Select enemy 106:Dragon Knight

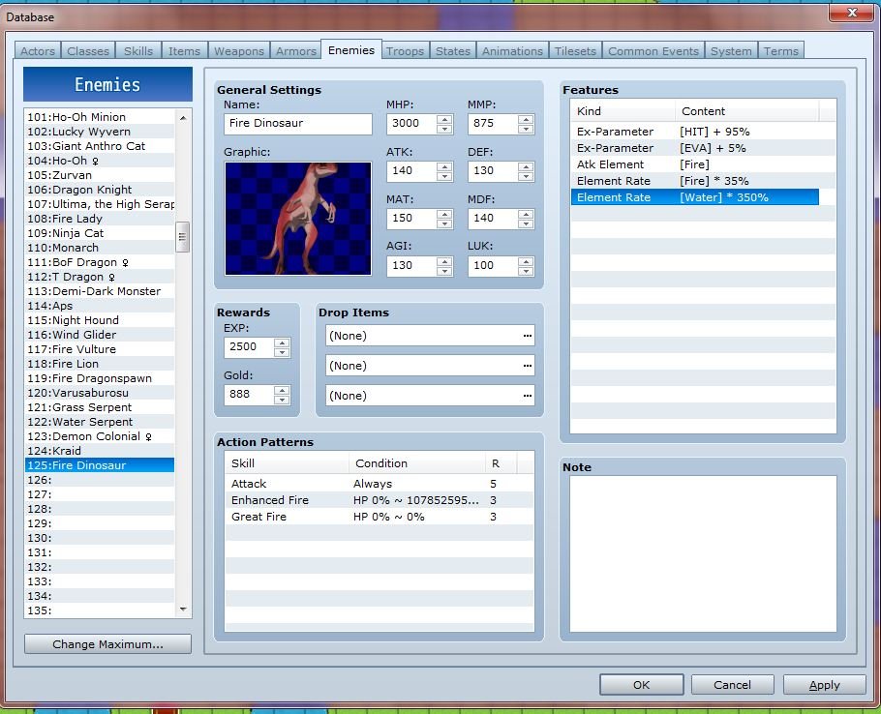tap(100, 190)
